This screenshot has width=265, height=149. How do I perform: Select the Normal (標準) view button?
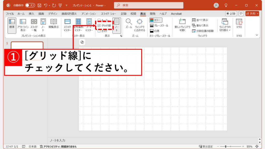(12, 26)
